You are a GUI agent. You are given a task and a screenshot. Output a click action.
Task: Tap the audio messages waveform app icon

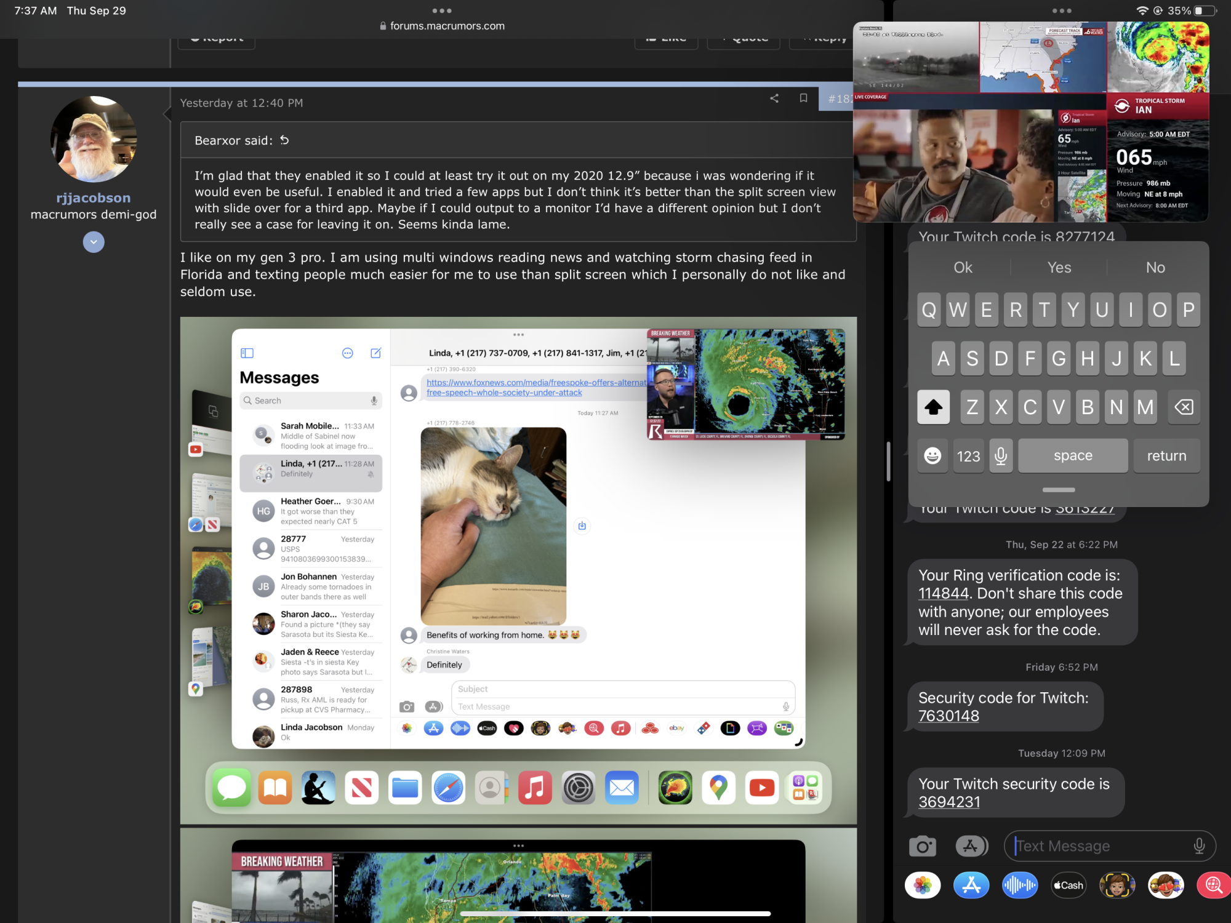pyautogui.click(x=1020, y=885)
